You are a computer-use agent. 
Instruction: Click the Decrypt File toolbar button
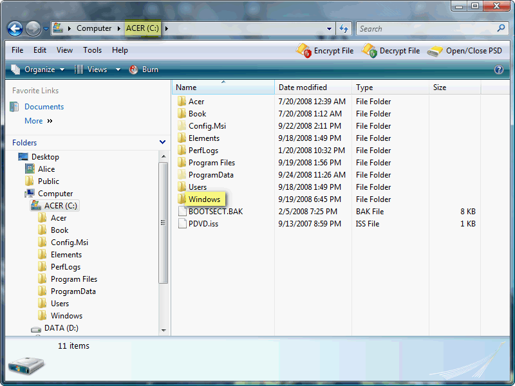click(391, 51)
